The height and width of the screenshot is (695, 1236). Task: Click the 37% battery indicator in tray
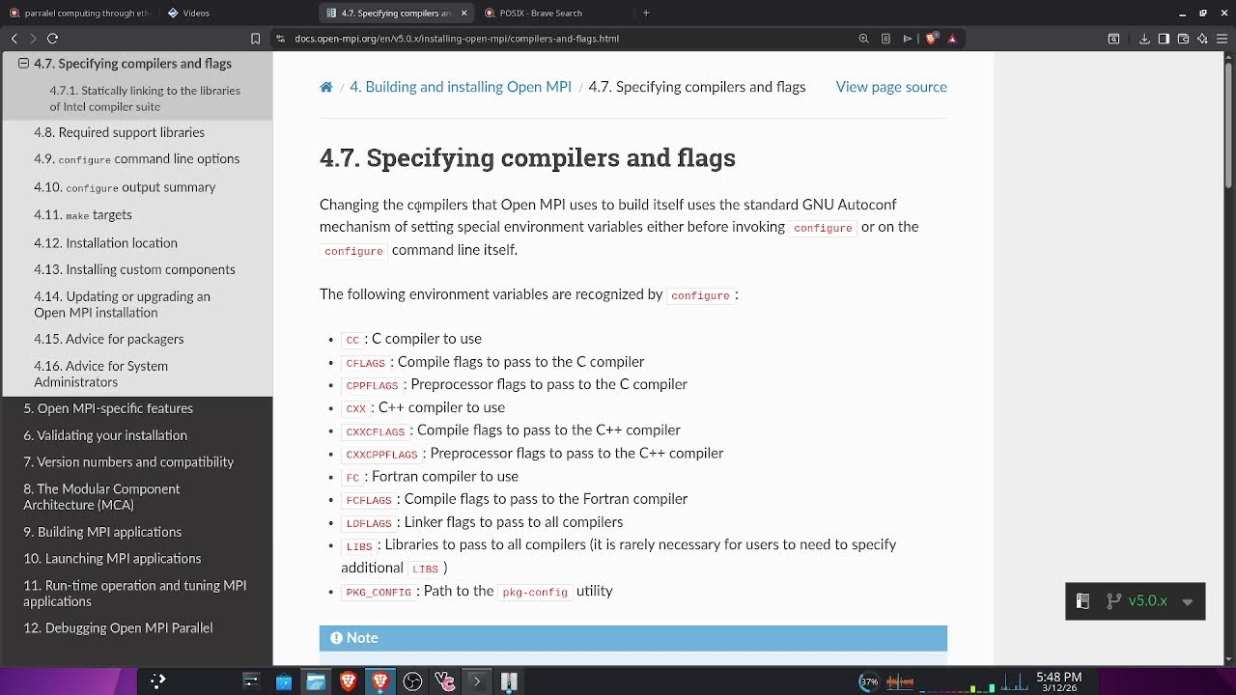click(869, 681)
